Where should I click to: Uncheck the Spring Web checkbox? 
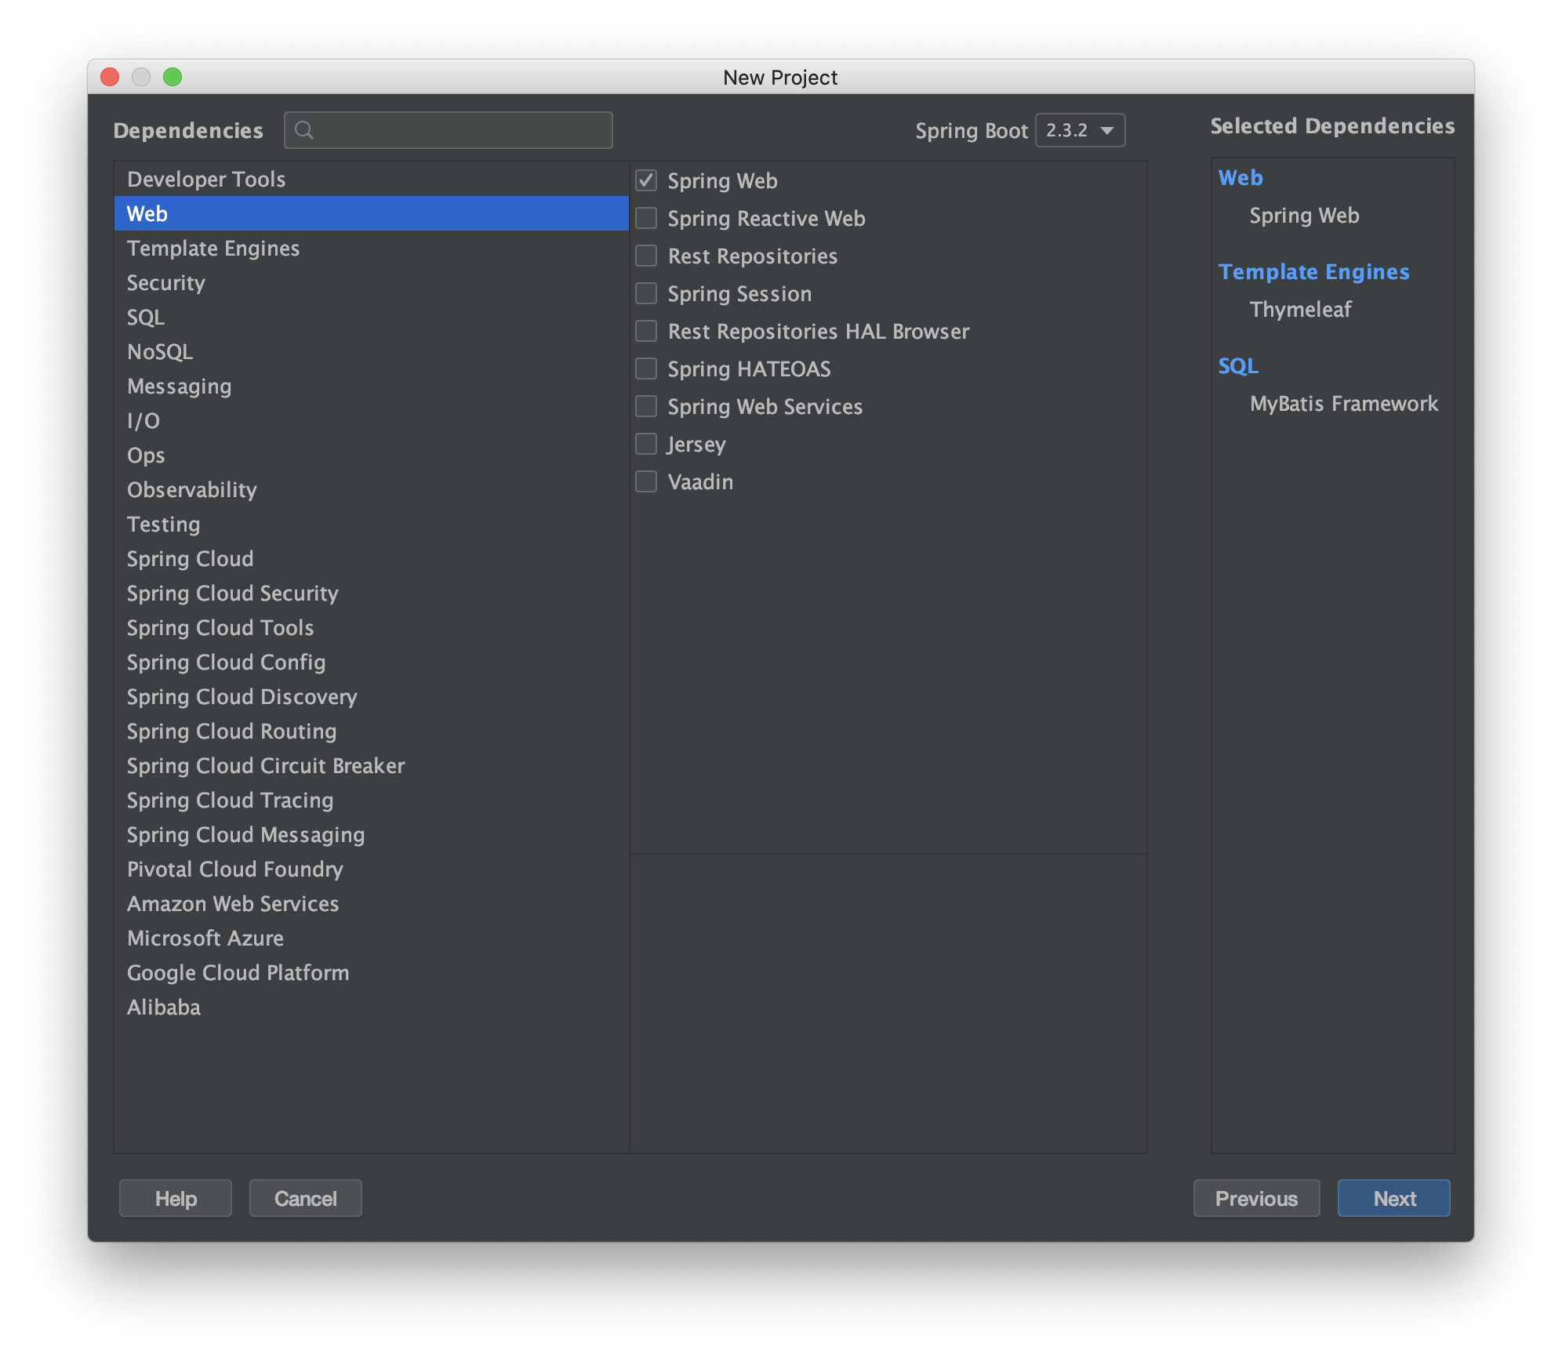(x=646, y=180)
